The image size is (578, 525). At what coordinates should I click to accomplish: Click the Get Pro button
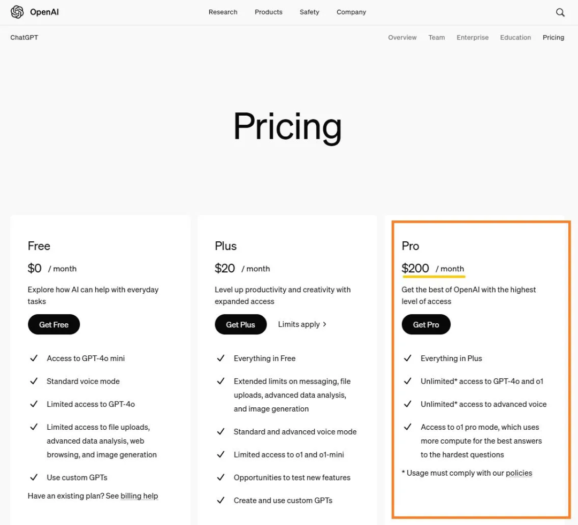(x=426, y=324)
